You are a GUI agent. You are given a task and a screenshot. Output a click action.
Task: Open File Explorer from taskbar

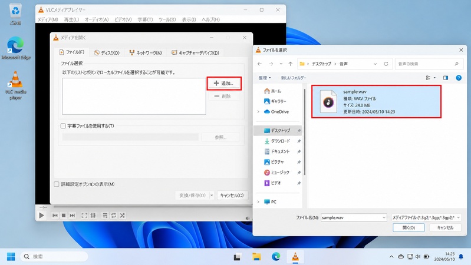[256, 257]
